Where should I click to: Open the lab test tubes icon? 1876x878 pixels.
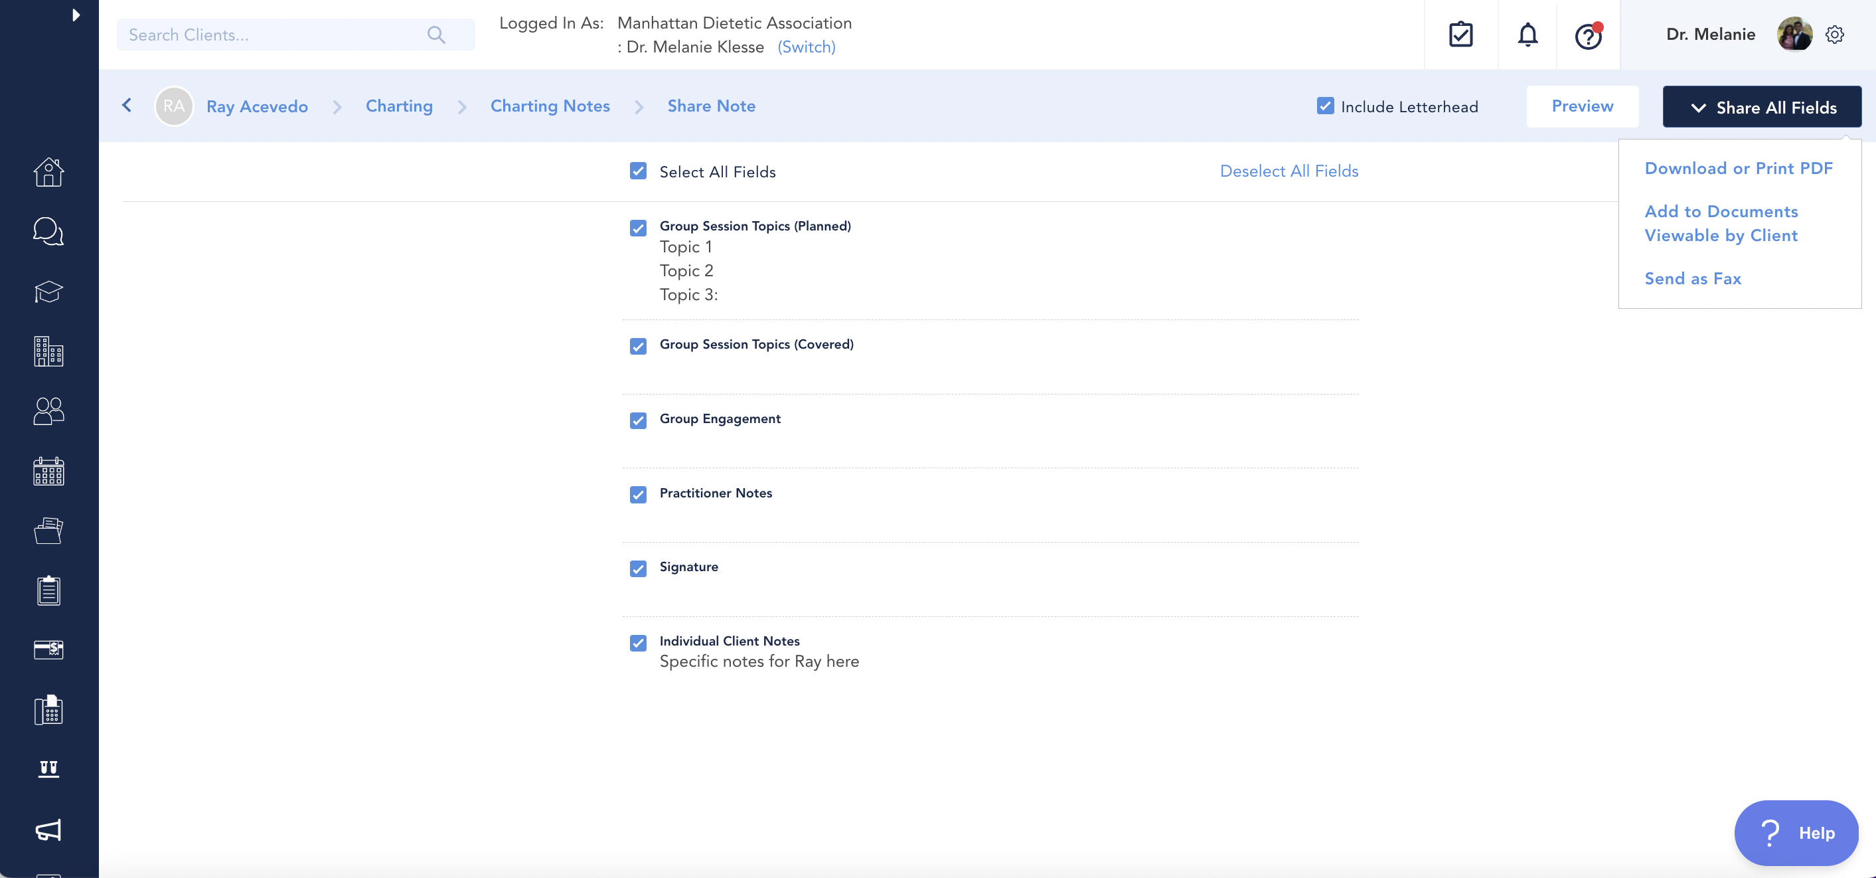pos(48,768)
